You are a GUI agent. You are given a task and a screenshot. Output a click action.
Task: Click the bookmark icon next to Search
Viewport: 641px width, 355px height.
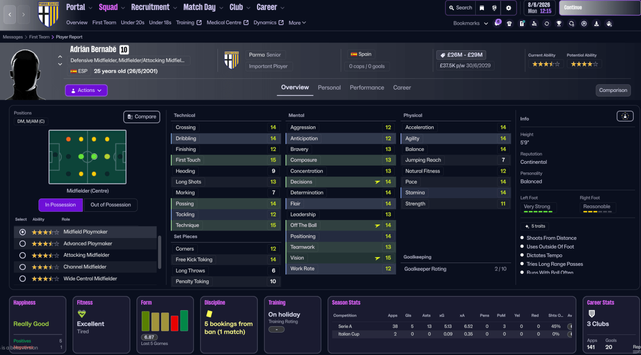pyautogui.click(x=482, y=8)
